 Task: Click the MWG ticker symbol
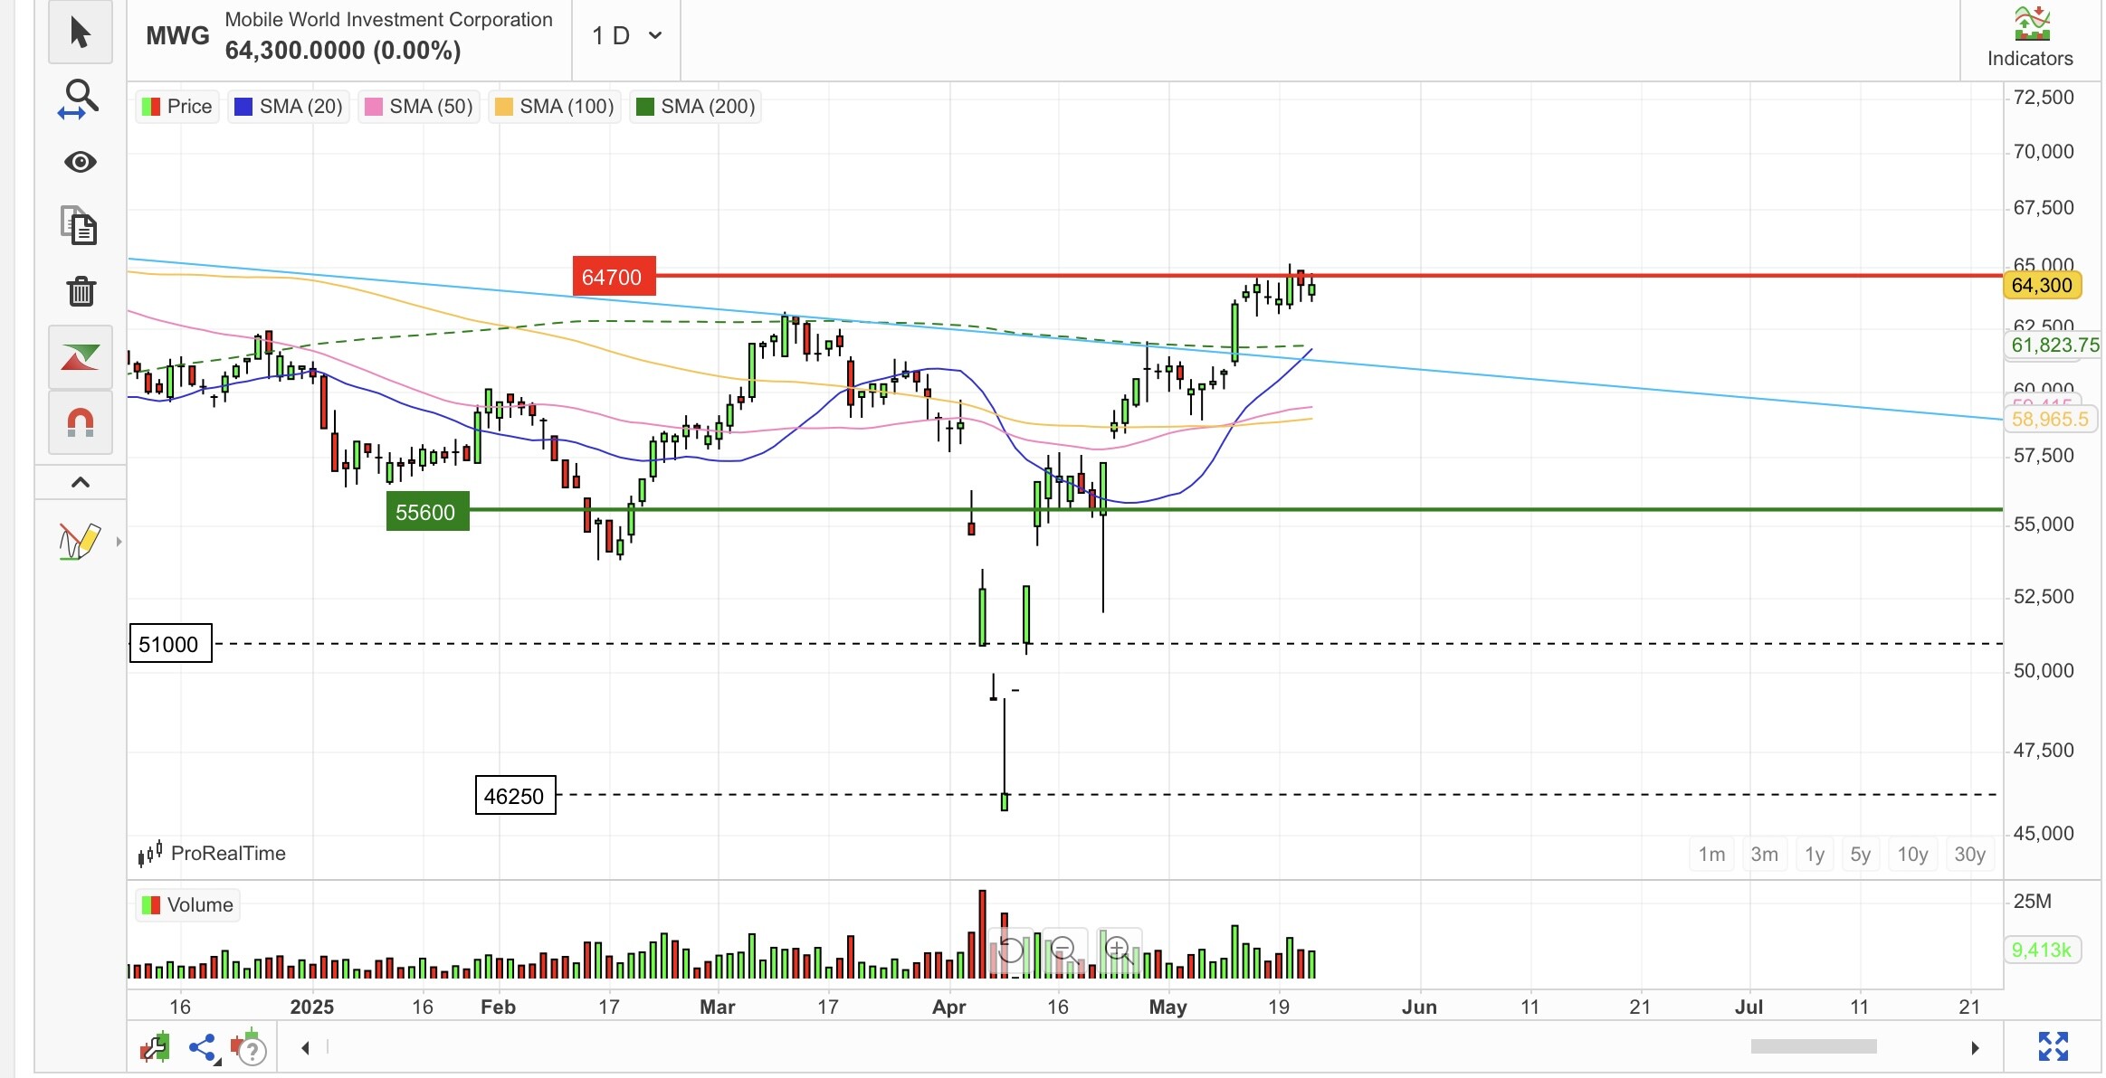[x=177, y=36]
